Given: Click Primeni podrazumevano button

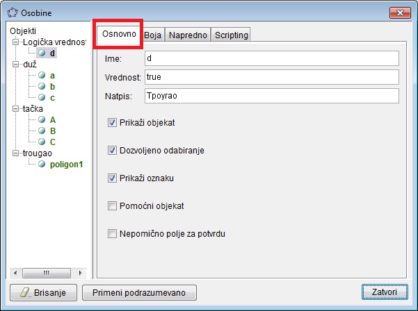Looking at the screenshot, I should click(139, 293).
